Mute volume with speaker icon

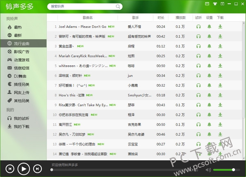[208, 170]
